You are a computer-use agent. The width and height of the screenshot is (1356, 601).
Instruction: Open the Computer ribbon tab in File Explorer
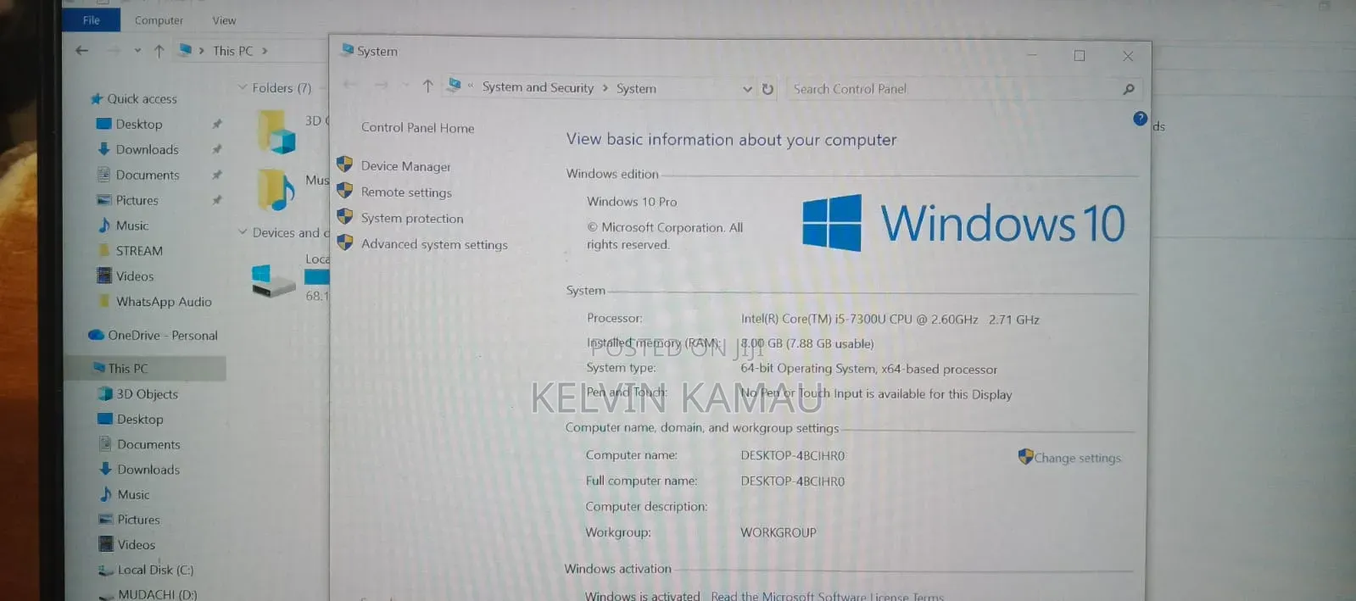(x=159, y=20)
